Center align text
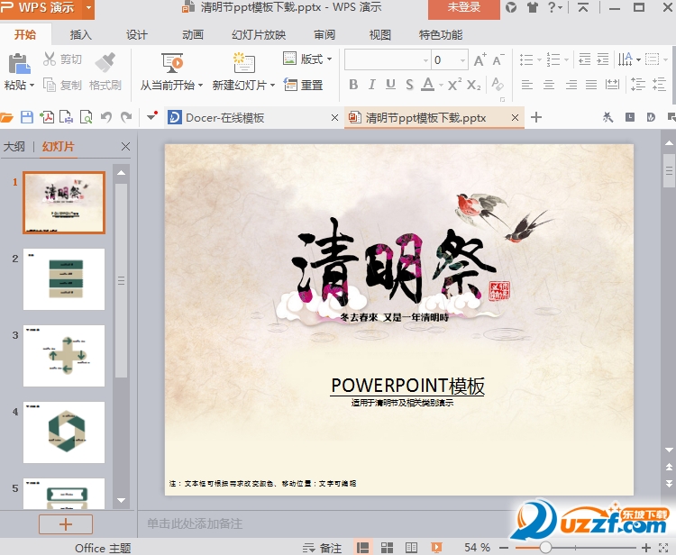 tap(549, 85)
